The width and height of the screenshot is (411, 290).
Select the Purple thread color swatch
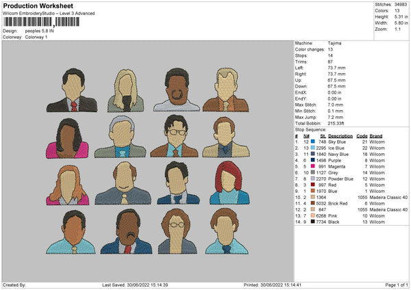point(313,160)
